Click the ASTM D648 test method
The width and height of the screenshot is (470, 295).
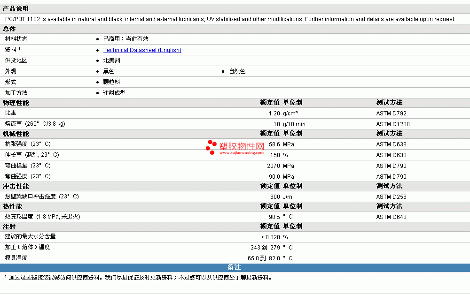391,217
